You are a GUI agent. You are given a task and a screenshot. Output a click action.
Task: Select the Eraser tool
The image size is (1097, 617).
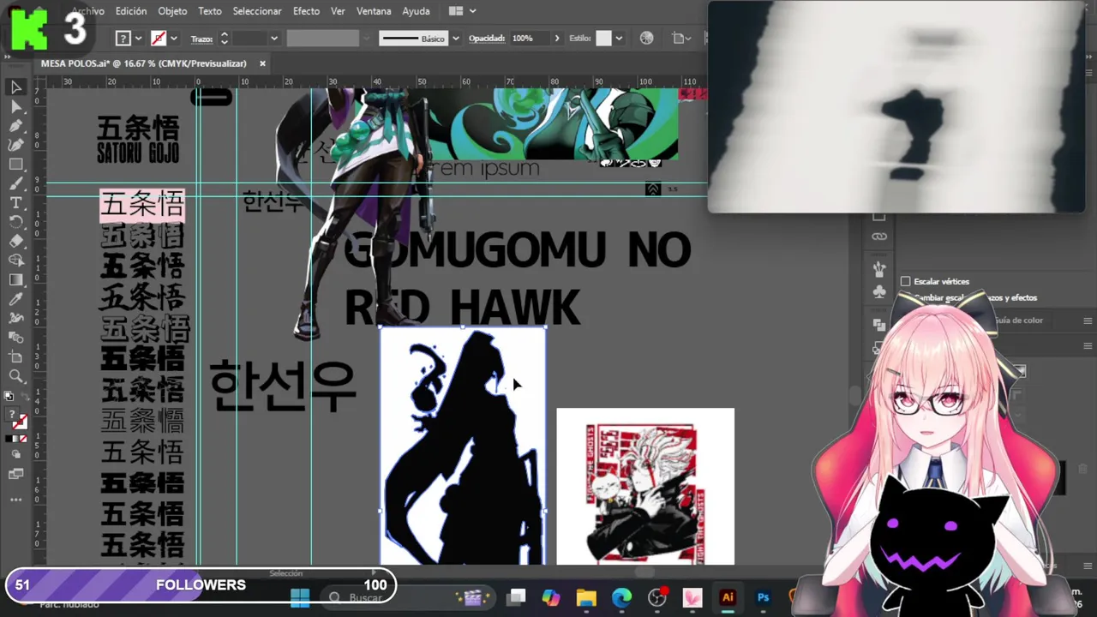tap(16, 242)
